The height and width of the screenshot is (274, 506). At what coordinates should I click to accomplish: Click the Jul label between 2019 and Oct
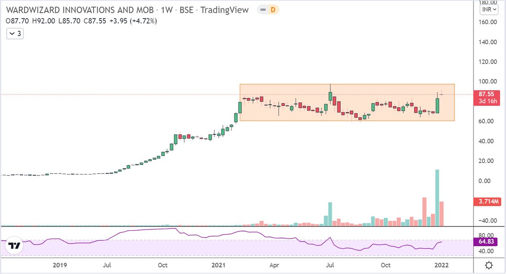107,266
